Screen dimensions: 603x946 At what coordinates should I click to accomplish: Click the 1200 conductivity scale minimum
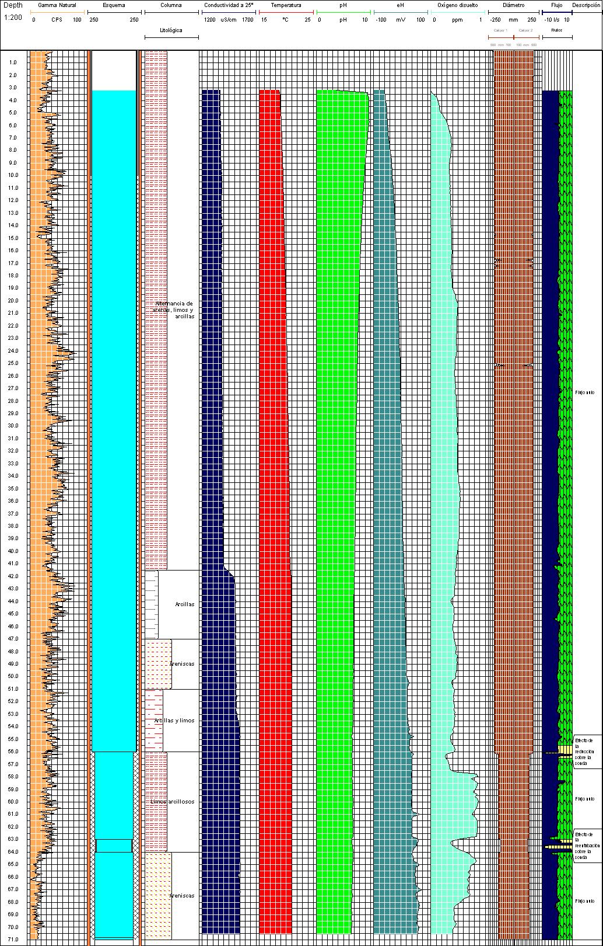pos(210,20)
